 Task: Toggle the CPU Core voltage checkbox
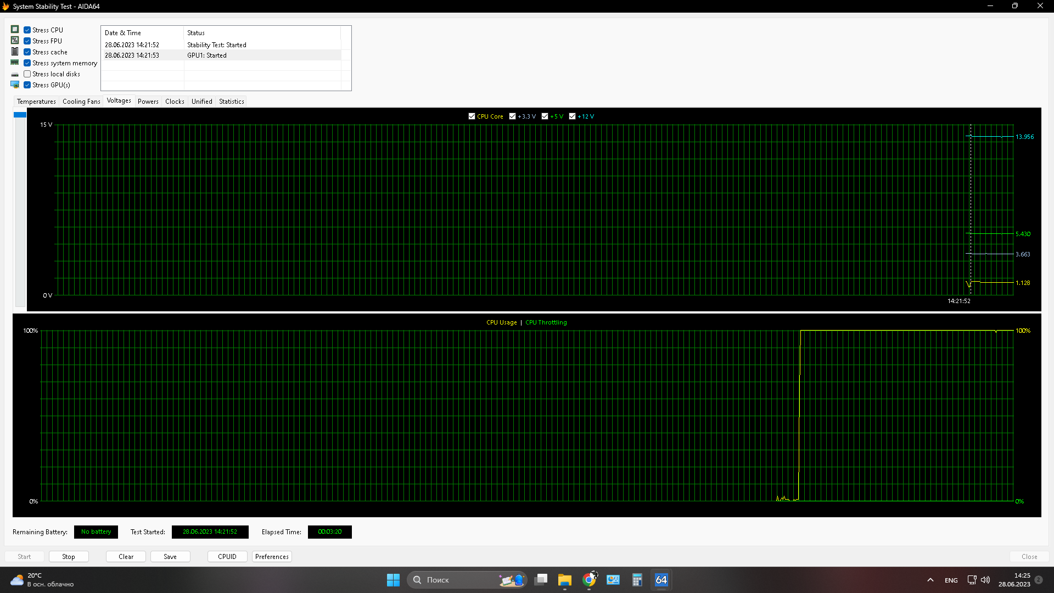point(472,116)
